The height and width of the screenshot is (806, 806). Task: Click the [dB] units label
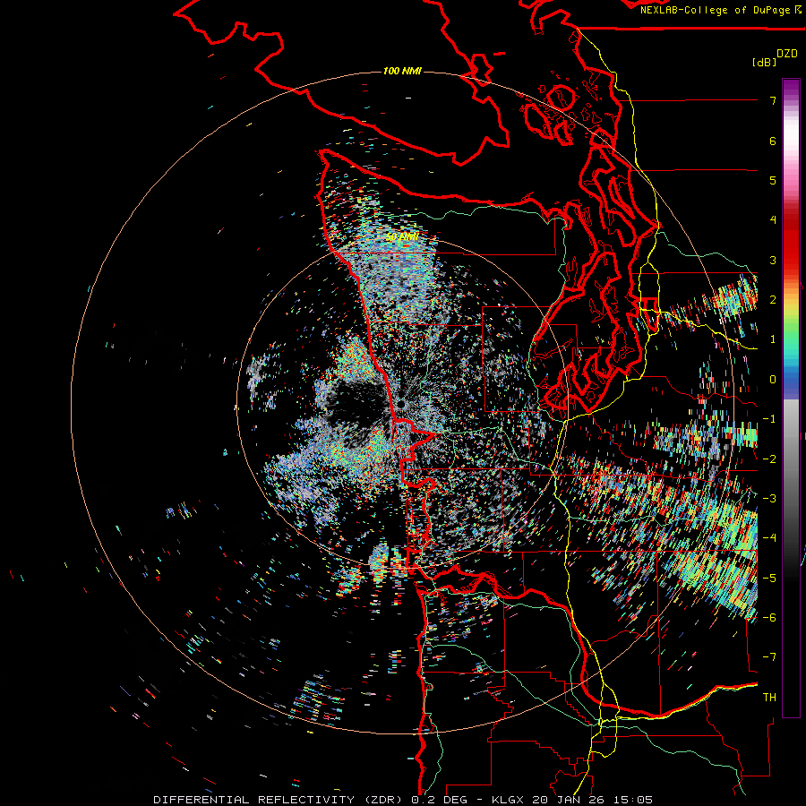point(764,62)
